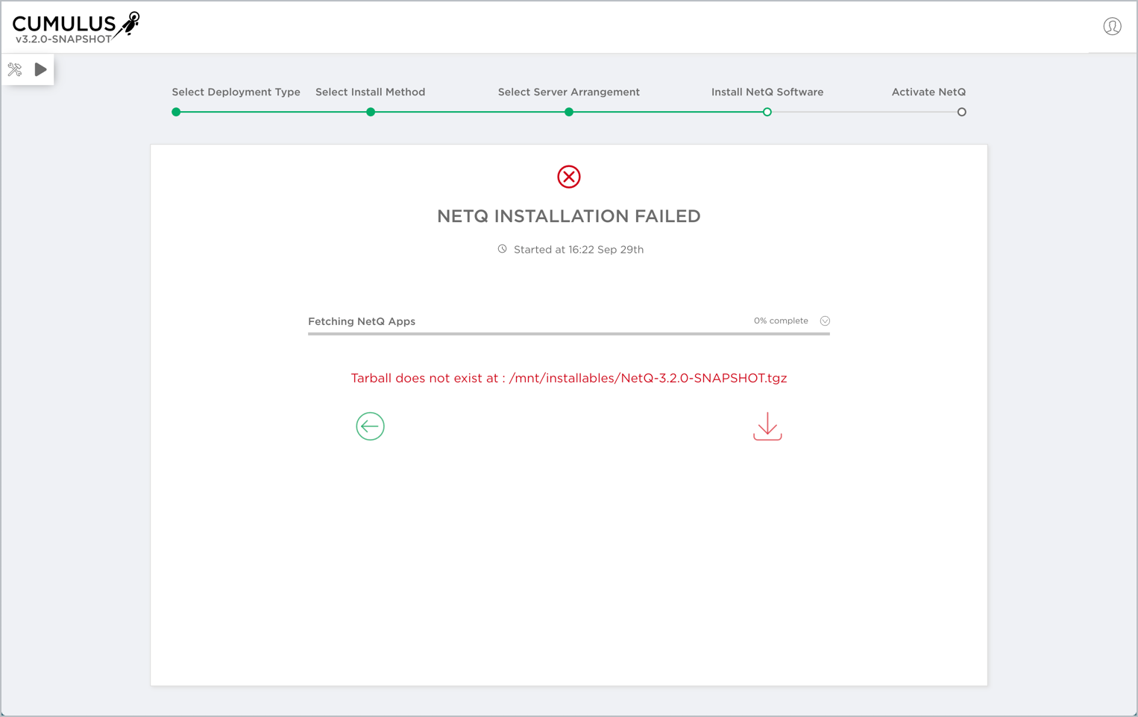Click the Select Deployment Type step label
This screenshot has height=717, width=1138.
pos(236,92)
